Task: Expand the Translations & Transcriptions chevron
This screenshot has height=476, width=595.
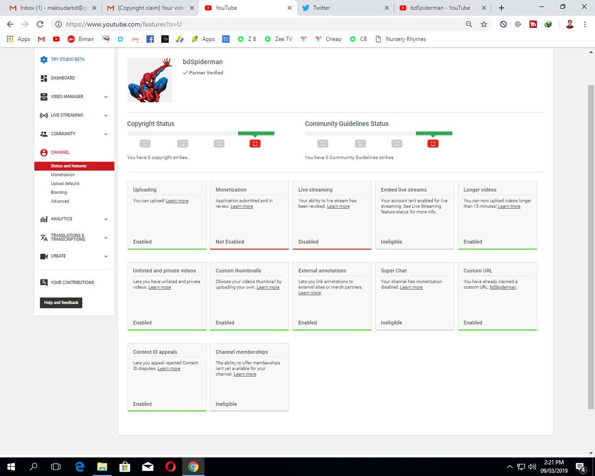Action: pyautogui.click(x=106, y=238)
